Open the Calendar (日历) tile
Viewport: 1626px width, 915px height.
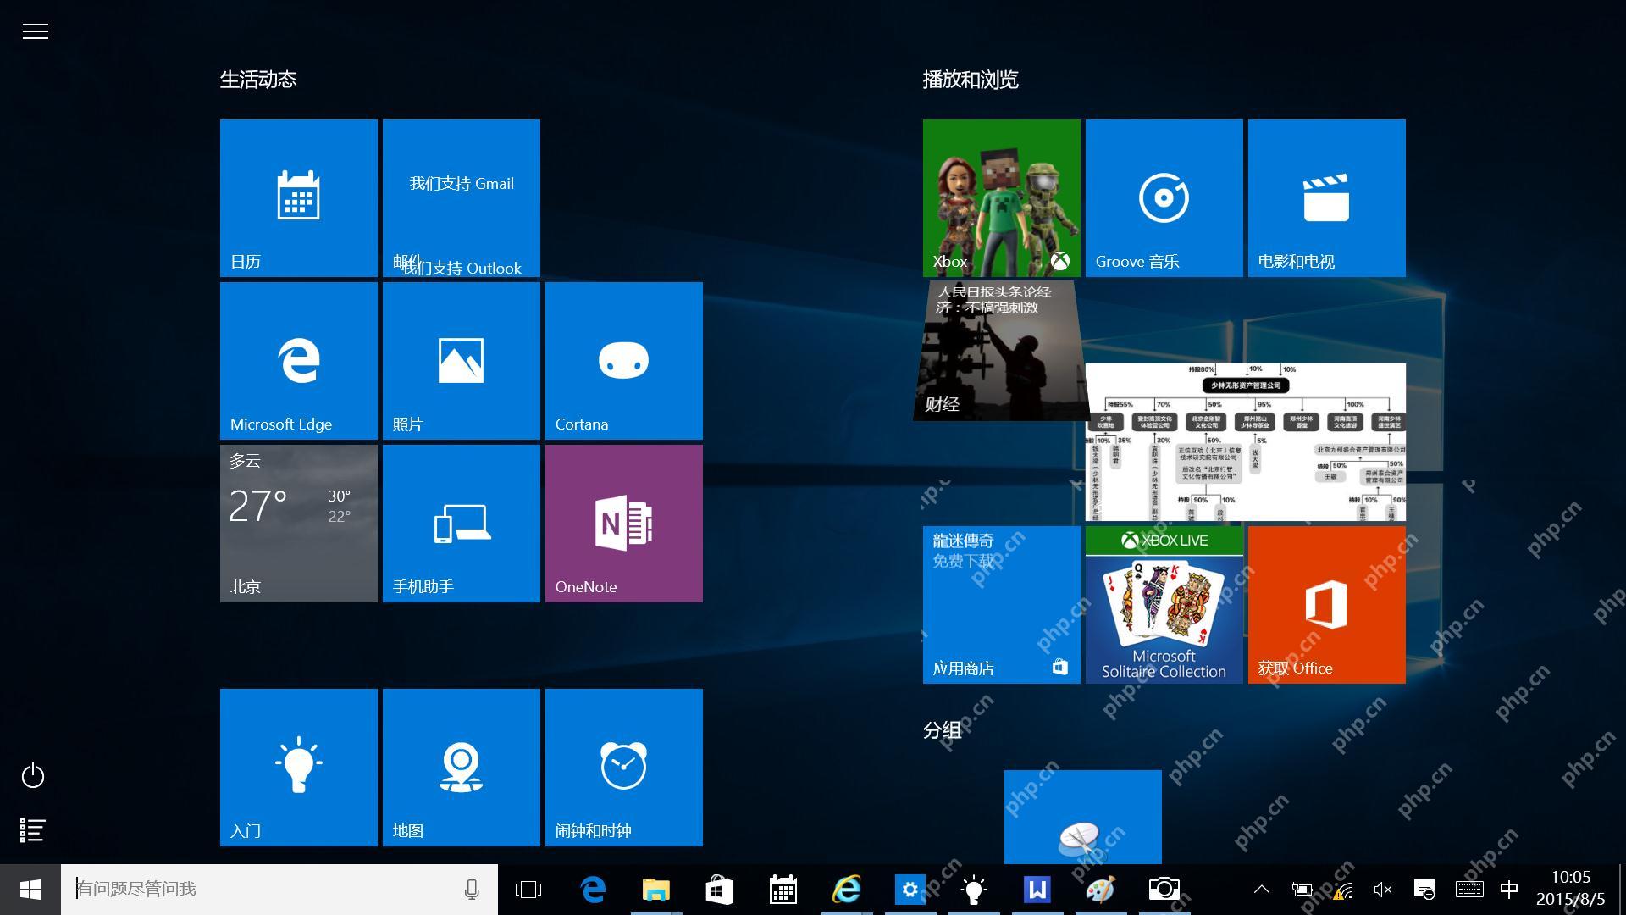(x=299, y=198)
